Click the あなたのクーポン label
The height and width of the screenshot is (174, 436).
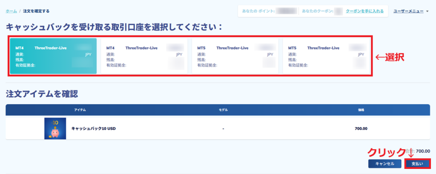(317, 11)
